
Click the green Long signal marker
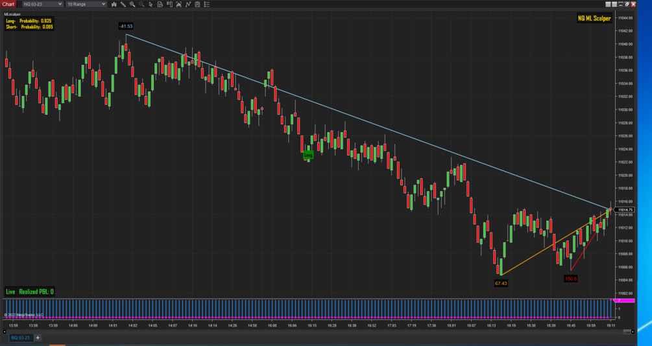click(308, 156)
